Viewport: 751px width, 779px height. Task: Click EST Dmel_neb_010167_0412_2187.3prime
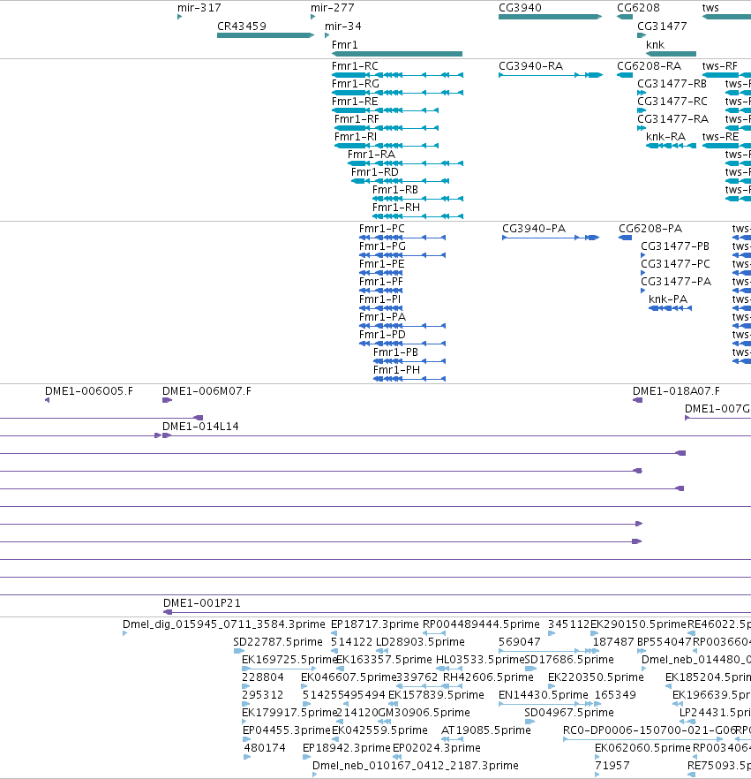coord(315,775)
